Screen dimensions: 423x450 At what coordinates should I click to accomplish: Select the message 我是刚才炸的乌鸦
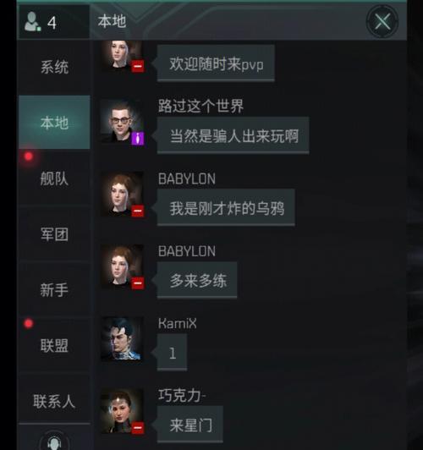226,208
